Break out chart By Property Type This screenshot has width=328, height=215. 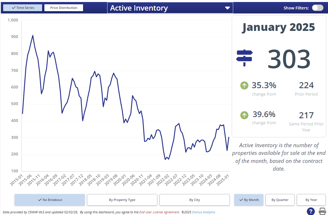click(122, 200)
